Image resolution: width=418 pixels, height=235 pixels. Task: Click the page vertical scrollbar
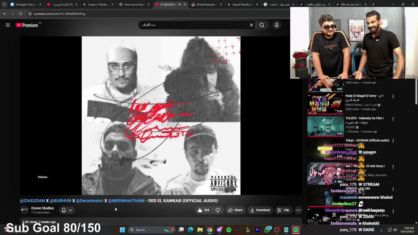416,92
